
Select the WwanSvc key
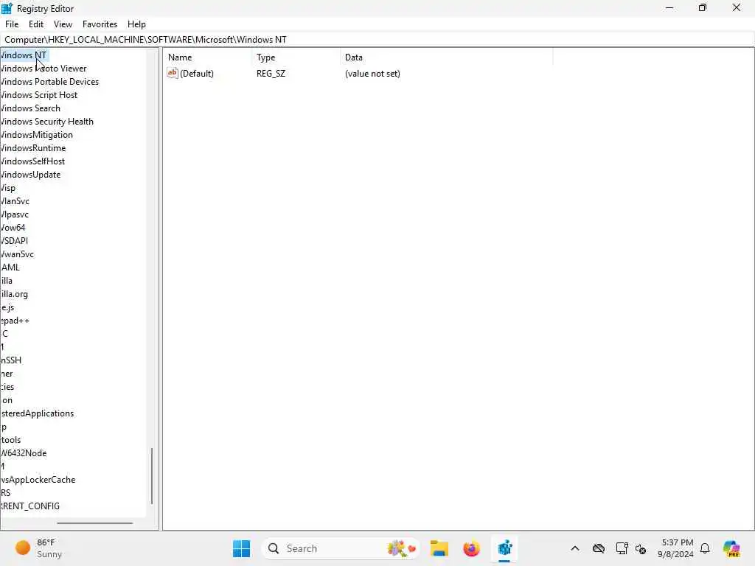(18, 254)
